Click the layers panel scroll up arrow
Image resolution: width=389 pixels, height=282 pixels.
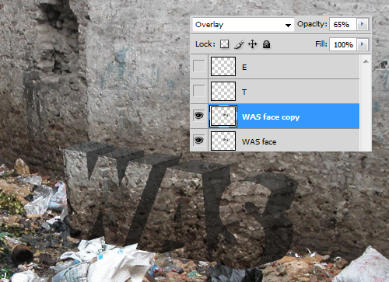[x=366, y=61]
